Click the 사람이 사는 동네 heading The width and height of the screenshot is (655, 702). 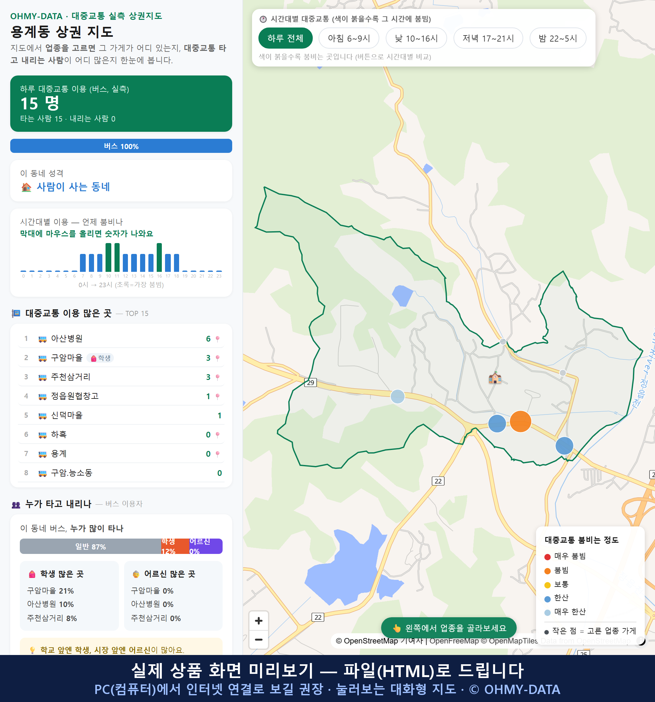[74, 187]
